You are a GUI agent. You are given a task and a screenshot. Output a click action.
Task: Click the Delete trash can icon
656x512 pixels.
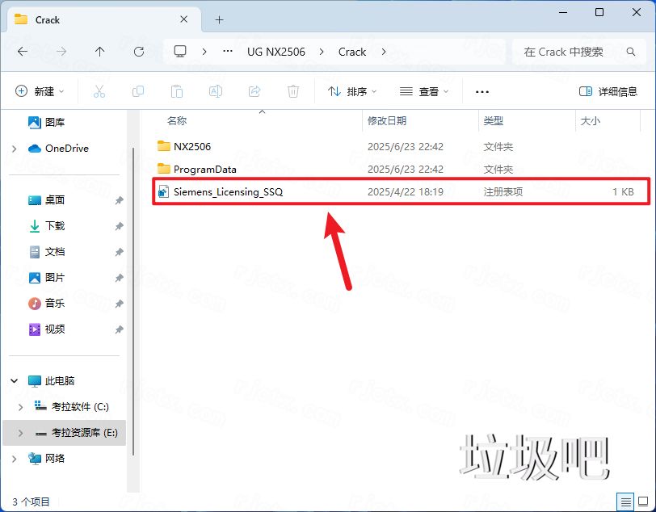click(293, 92)
